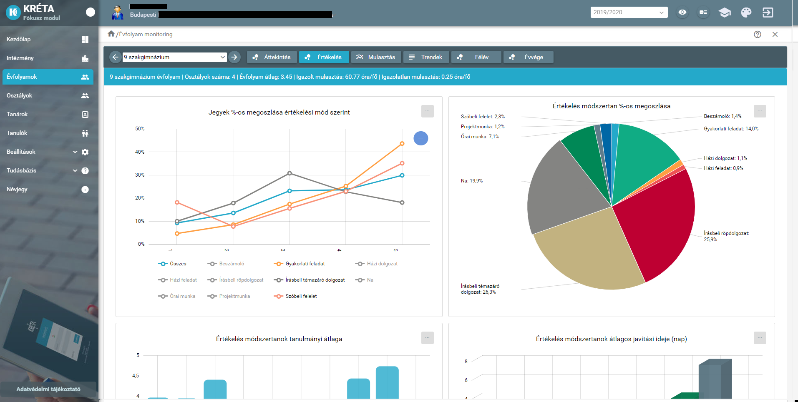The image size is (798, 402).
Task: Click the logout exit icon
Action: coord(768,12)
